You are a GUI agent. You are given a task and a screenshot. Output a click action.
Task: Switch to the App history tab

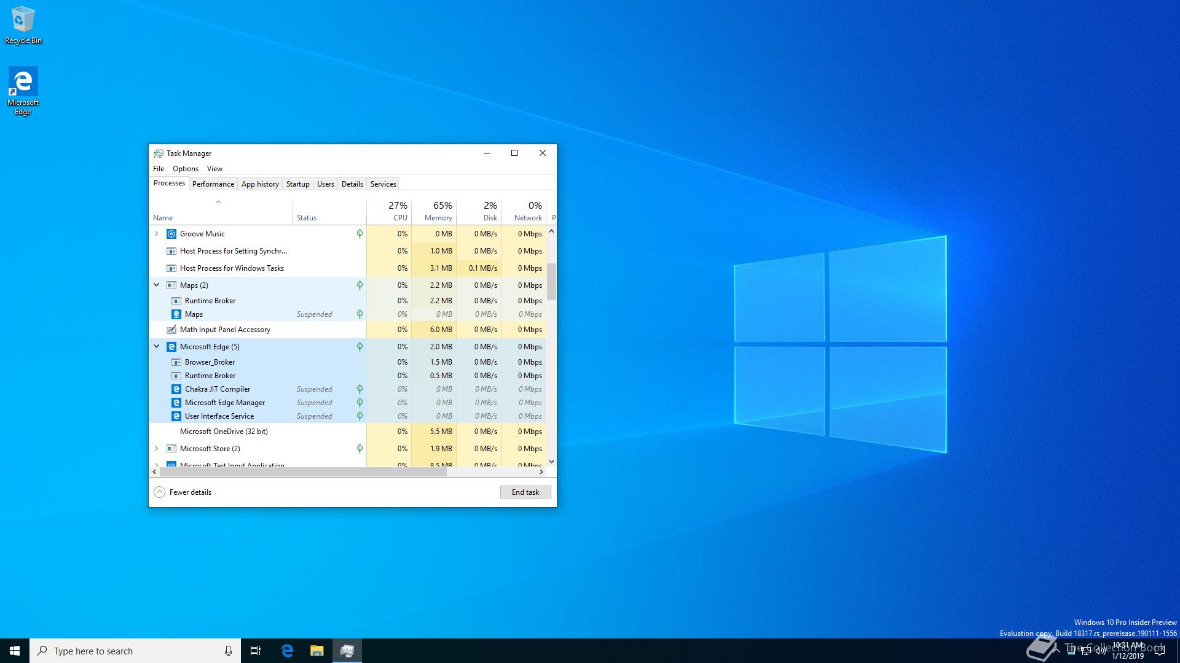pos(260,184)
